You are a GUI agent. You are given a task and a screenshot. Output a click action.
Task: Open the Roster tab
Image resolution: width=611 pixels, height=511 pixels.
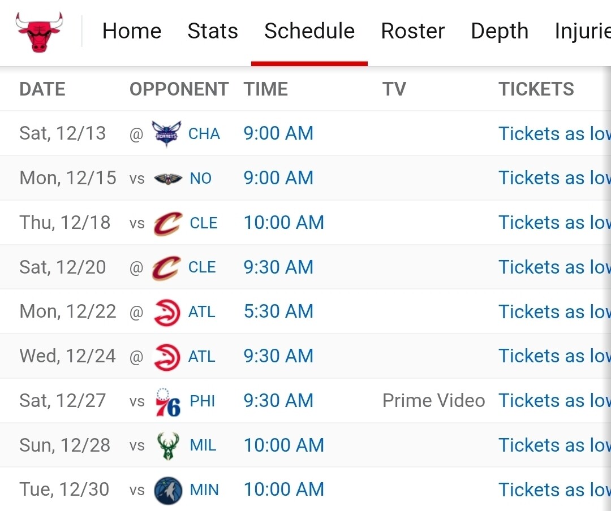tap(413, 31)
